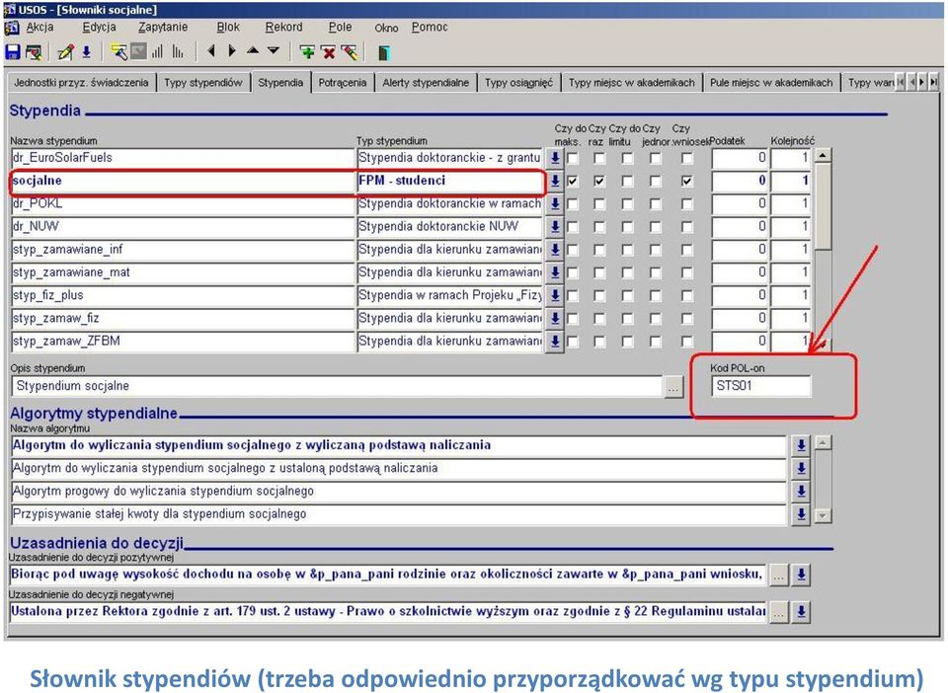Open list for Przypisywanie stałej kwoty row
948x693 pixels.
[801, 514]
